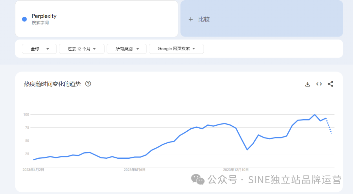The width and height of the screenshot is (353, 194).
Task: Click the 热度随时间变化的趋势 chart title
Action: click(52, 84)
